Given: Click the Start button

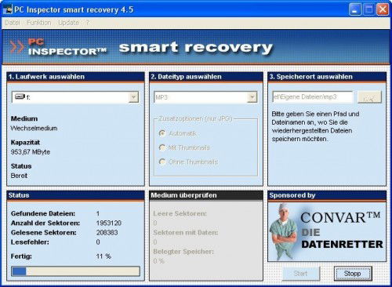Looking at the screenshot, I should pos(301,274).
